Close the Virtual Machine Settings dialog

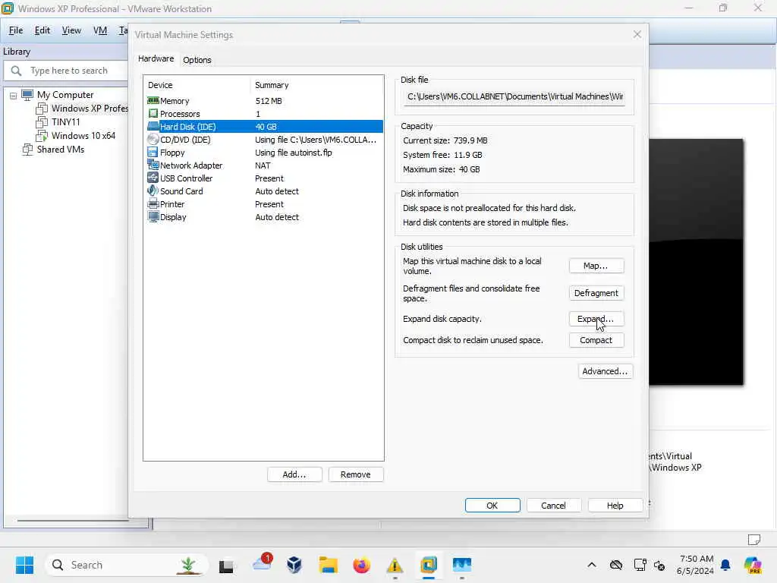pos(637,34)
